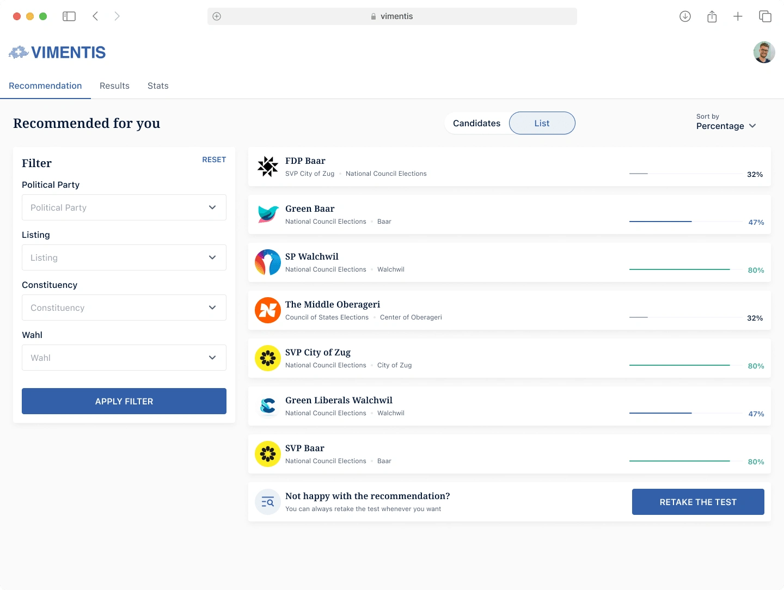Click the FDP Baar party logo

click(x=268, y=167)
